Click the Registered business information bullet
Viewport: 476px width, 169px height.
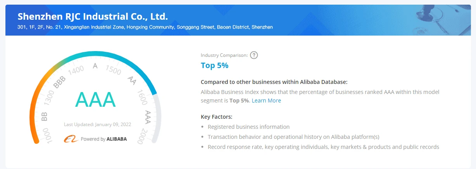249,127
